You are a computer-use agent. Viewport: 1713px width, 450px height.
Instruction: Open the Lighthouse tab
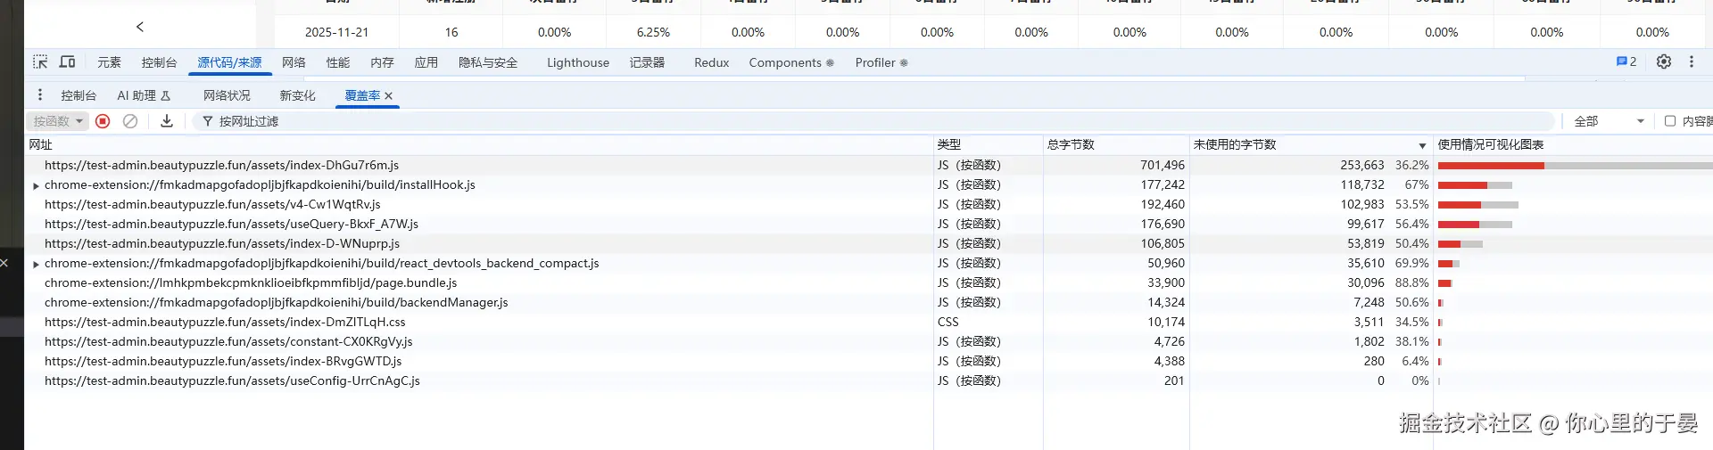(x=578, y=62)
